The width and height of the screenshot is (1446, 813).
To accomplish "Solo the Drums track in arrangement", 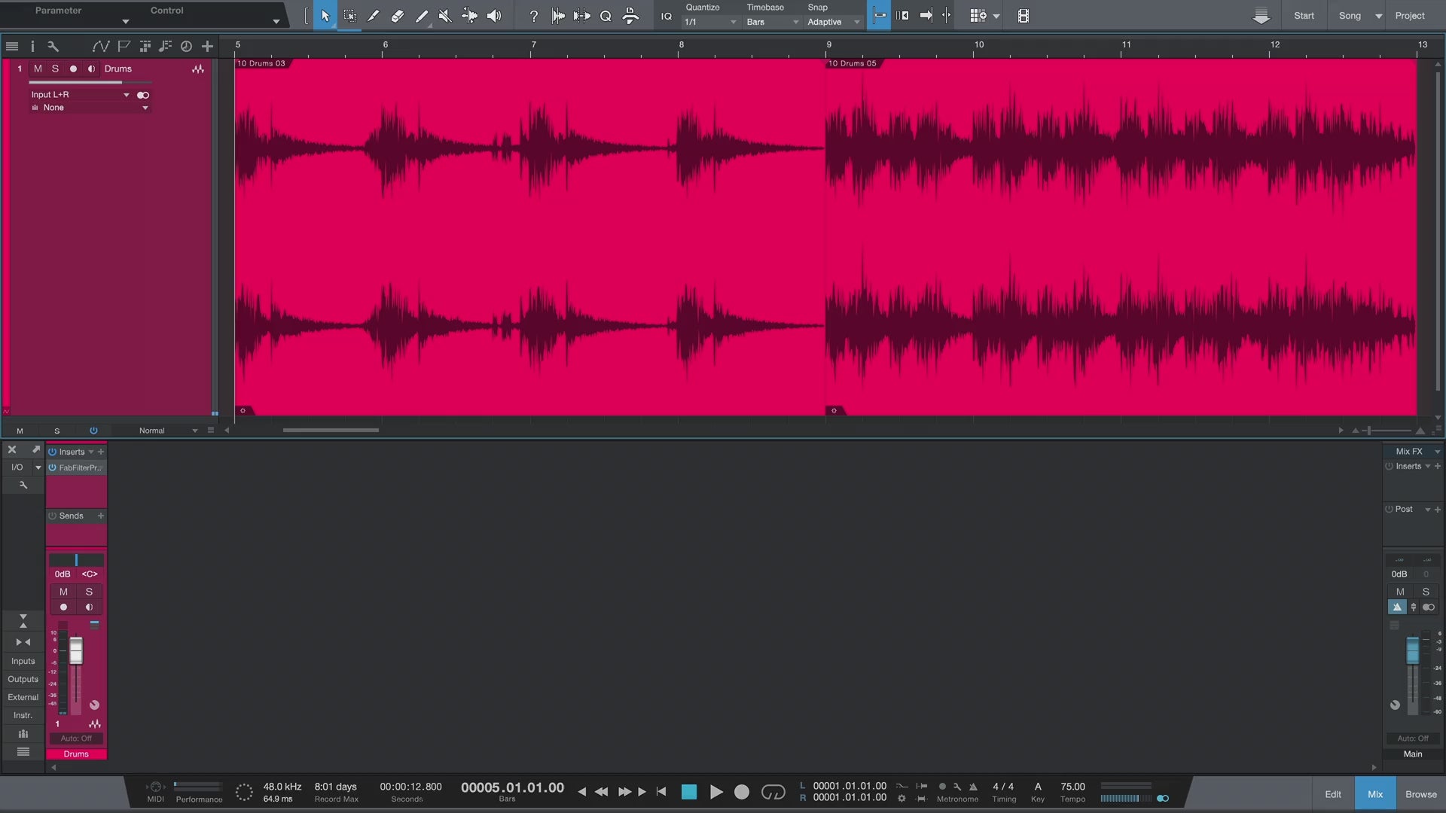I will coord(55,69).
